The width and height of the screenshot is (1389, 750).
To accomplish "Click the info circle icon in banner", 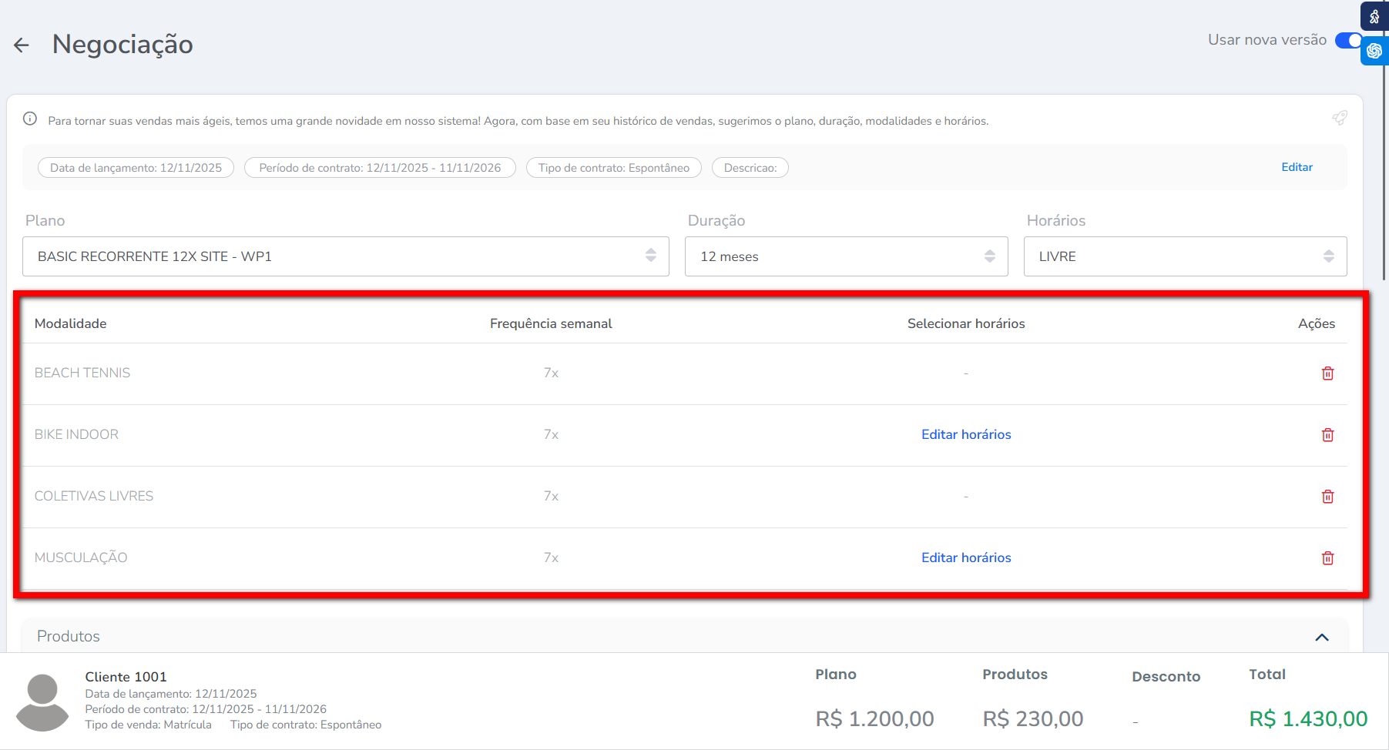I will 30,119.
